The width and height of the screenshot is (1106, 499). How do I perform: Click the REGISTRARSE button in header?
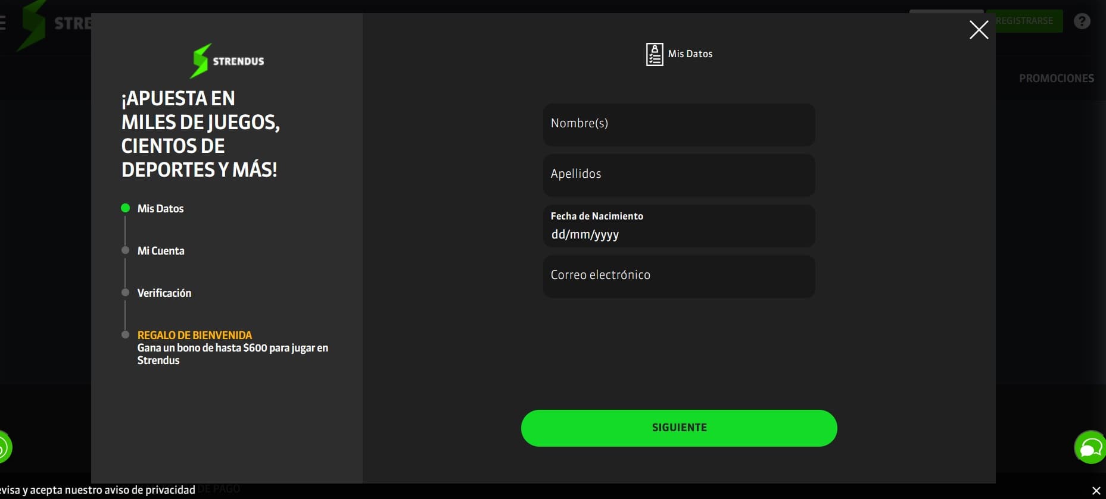(x=1024, y=21)
